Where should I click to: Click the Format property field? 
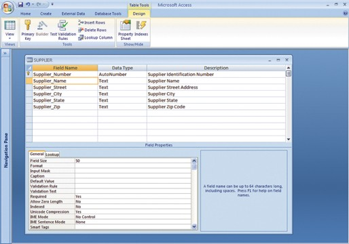[x=133, y=166]
